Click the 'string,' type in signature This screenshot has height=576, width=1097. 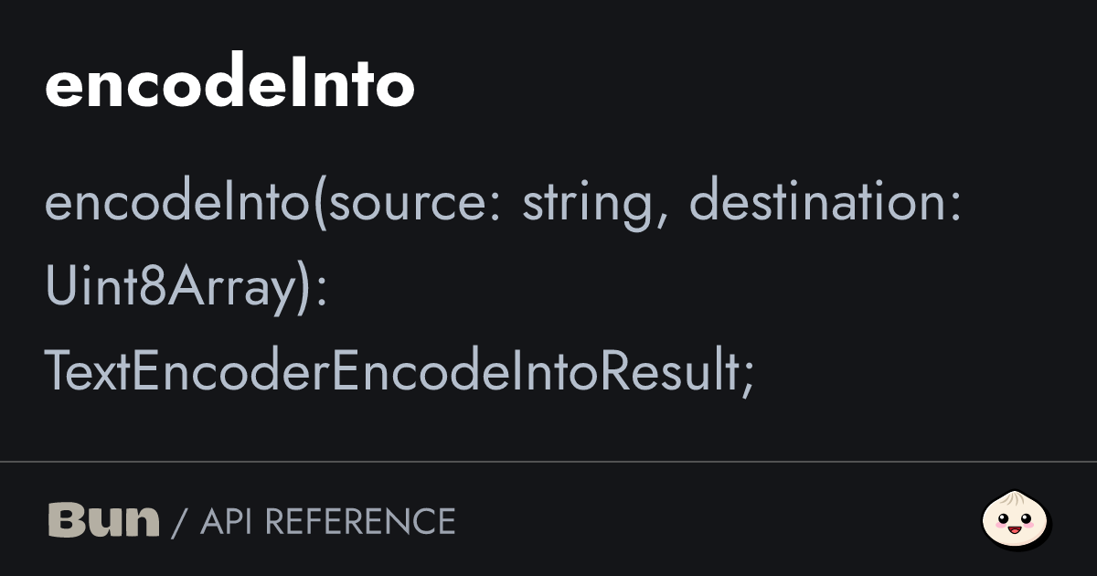point(592,205)
